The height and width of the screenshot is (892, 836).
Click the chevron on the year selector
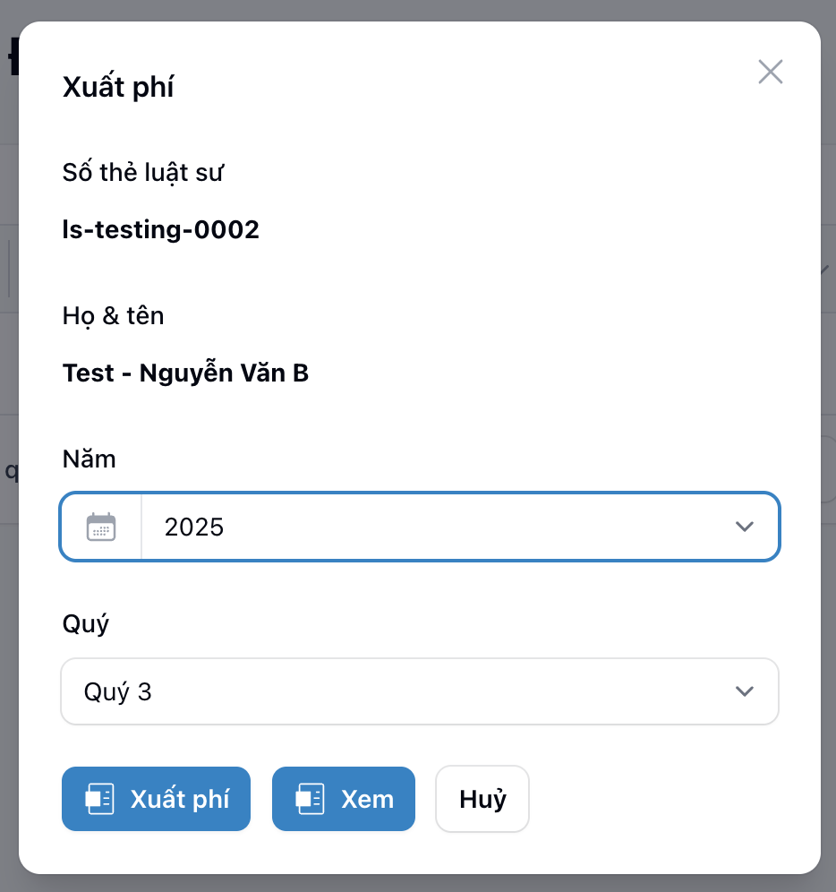coord(745,527)
